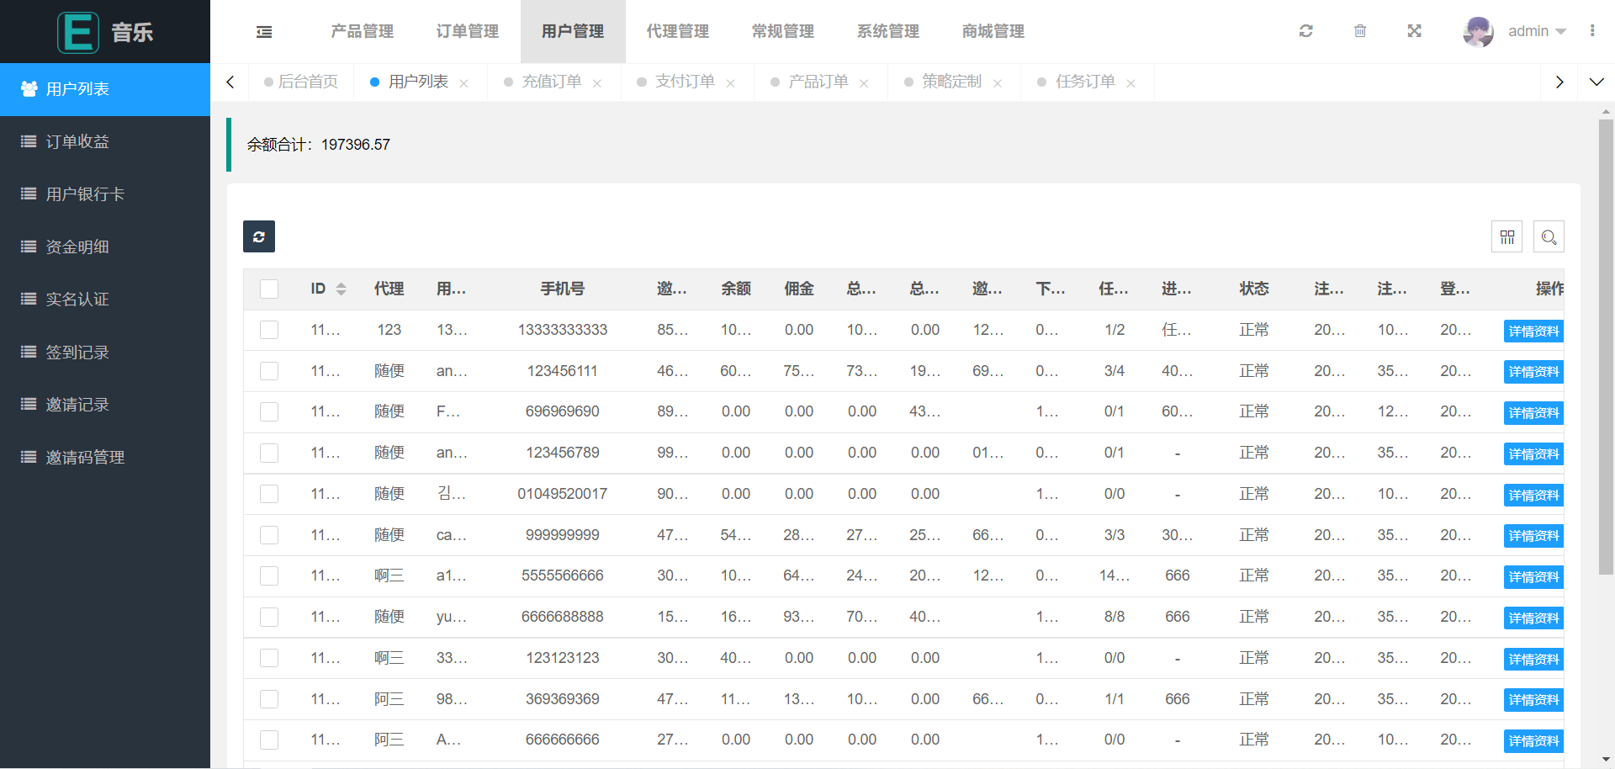Click the trash can icon in header
Screen dimensions: 1615x769
click(1360, 31)
